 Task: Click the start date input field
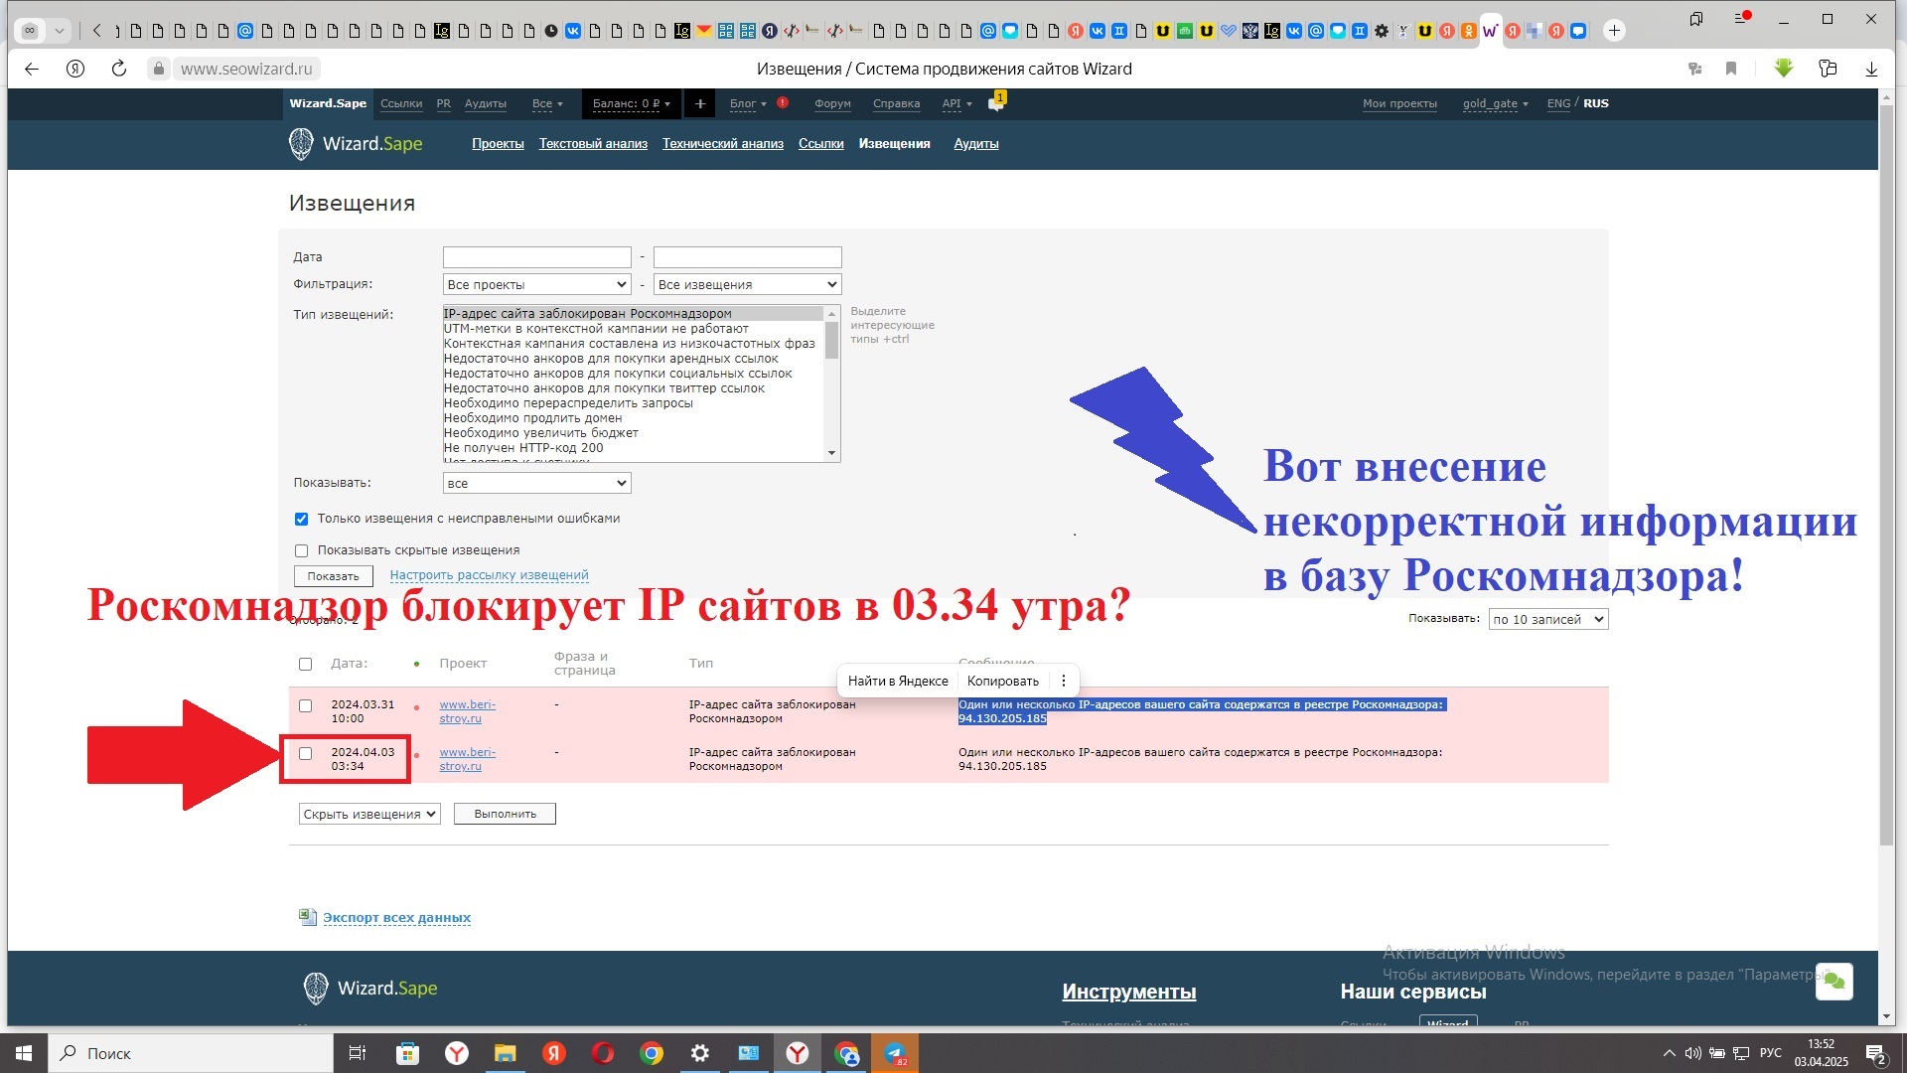[536, 257]
